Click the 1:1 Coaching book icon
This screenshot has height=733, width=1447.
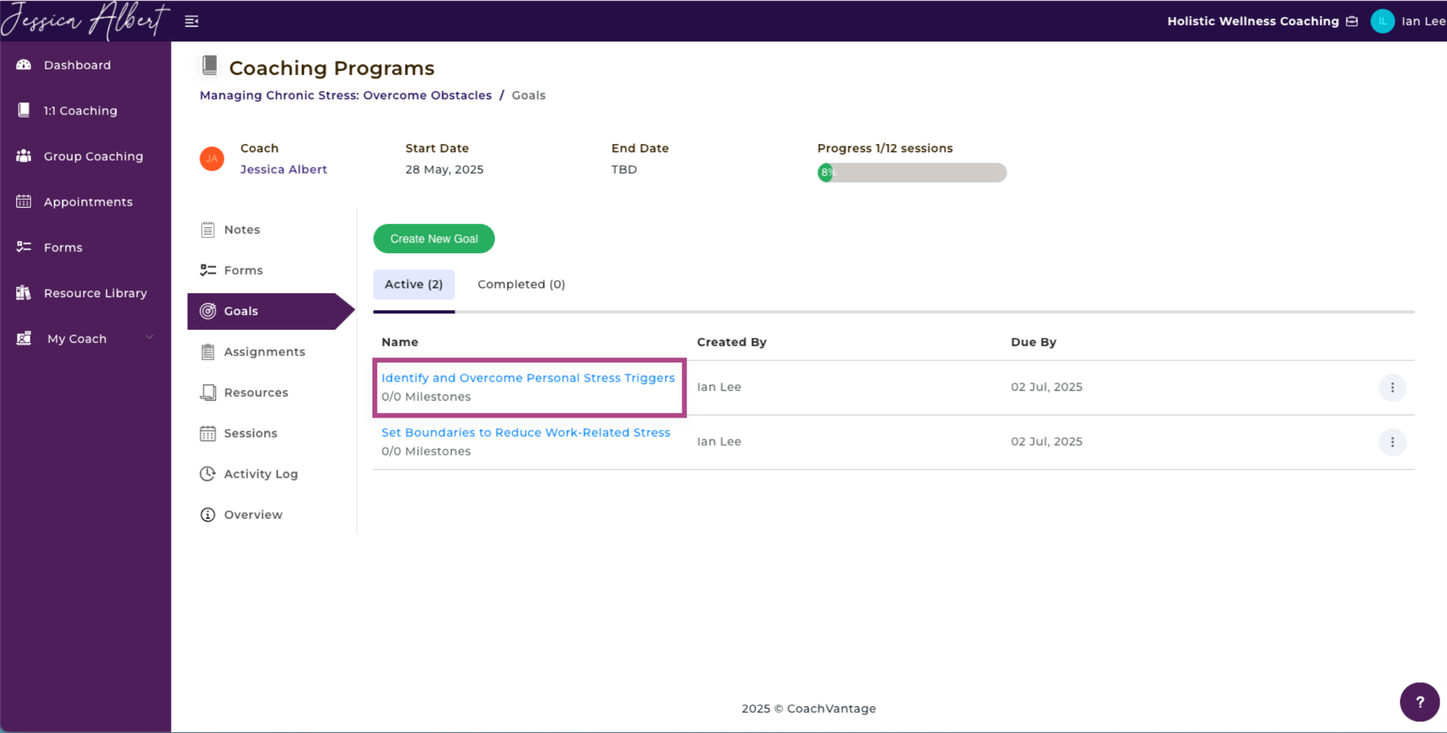click(x=24, y=110)
